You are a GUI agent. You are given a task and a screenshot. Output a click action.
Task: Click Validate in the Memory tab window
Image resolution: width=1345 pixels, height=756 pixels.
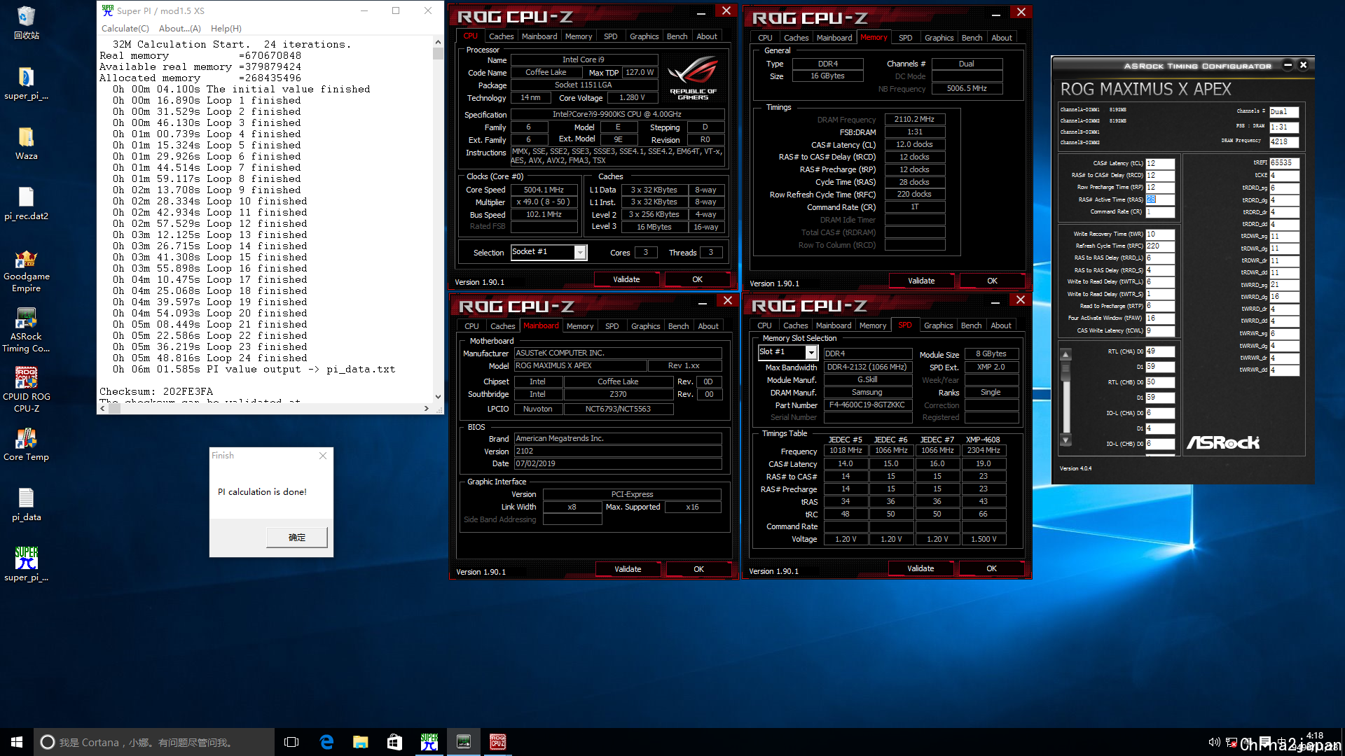pyautogui.click(x=921, y=281)
